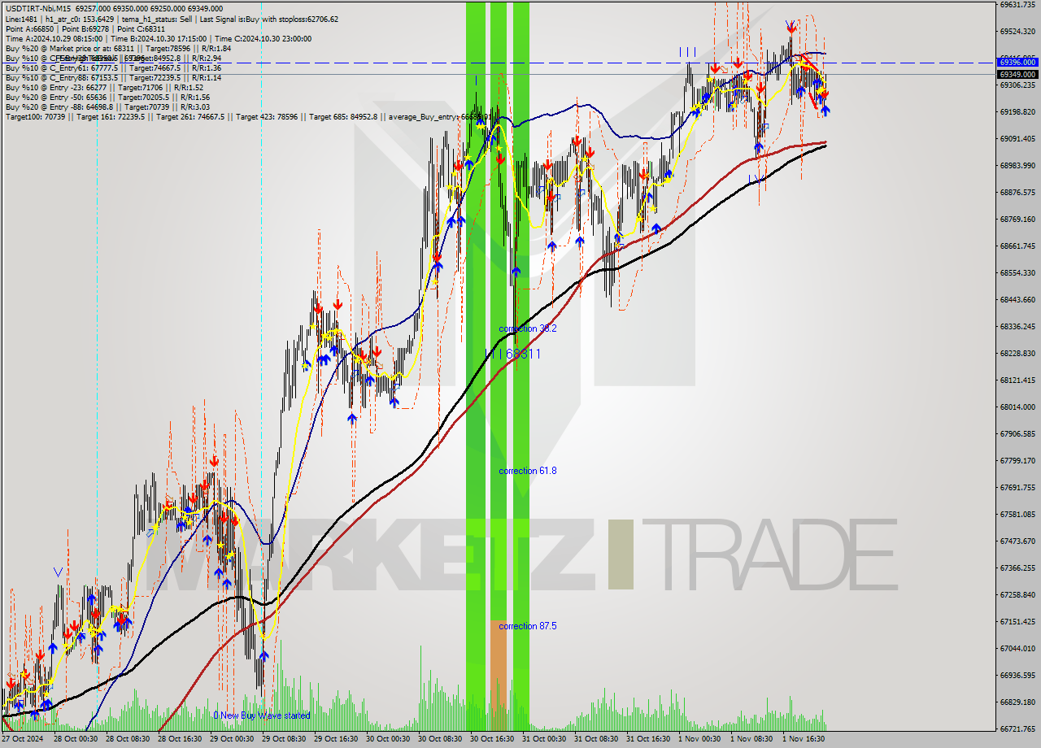Select 'Time A:2024.10.29 08:15:00' text

tap(54, 38)
